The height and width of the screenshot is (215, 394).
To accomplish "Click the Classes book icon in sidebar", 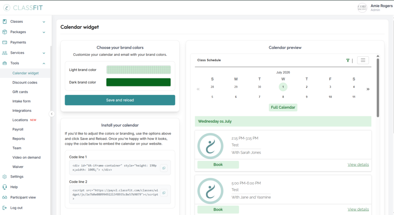I will (5, 22).
